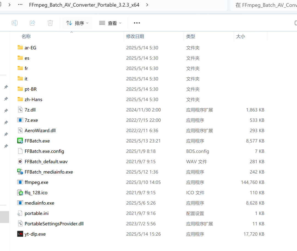Click the Share toolbar icon
This screenshot has height=251, width=297.
click(x=32, y=23)
